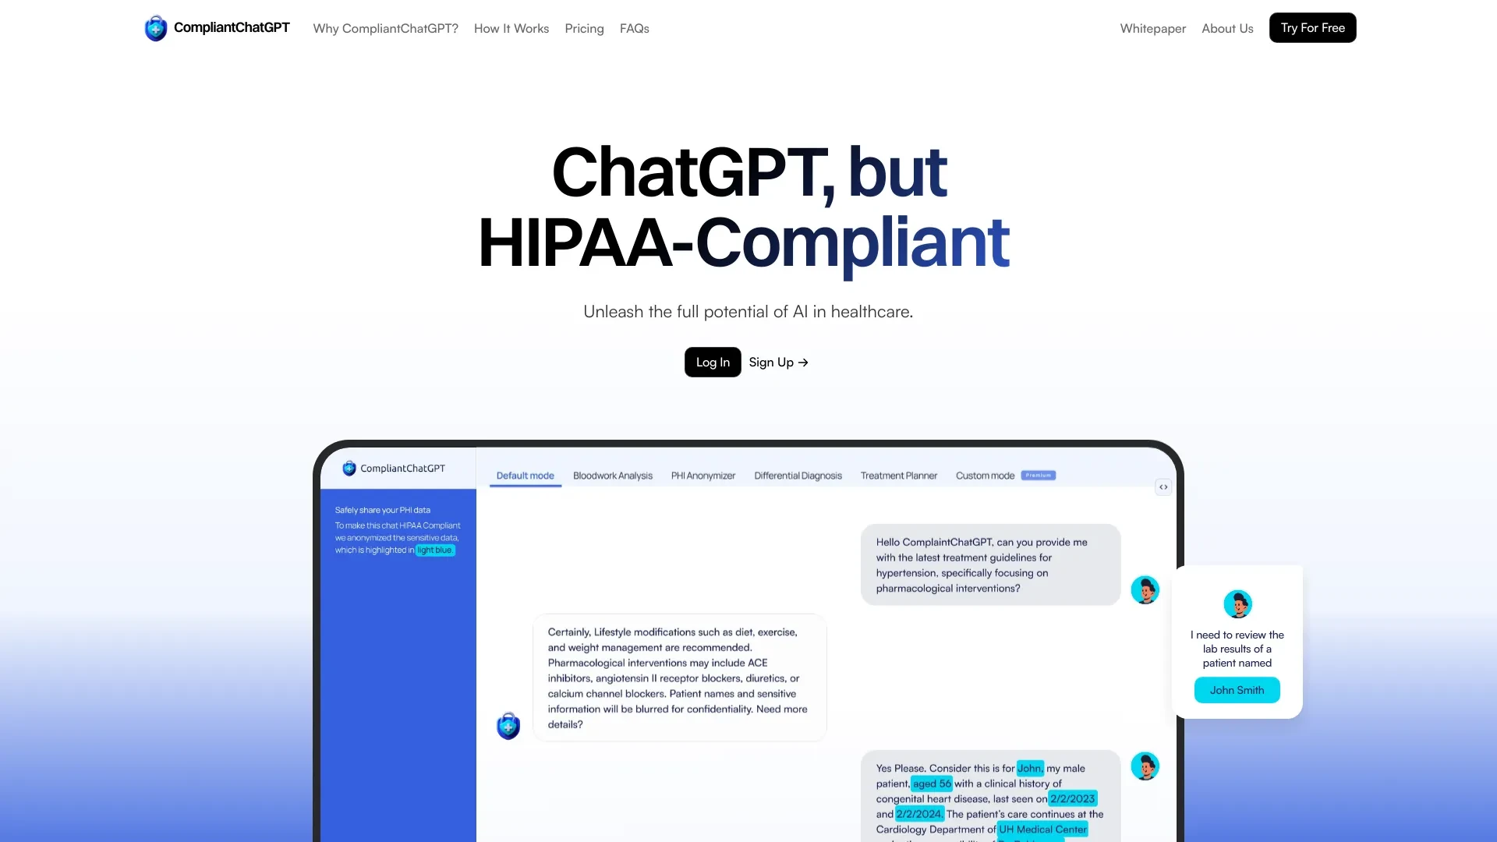The width and height of the screenshot is (1497, 842).
Task: Click the Sign Up link
Action: (x=778, y=362)
